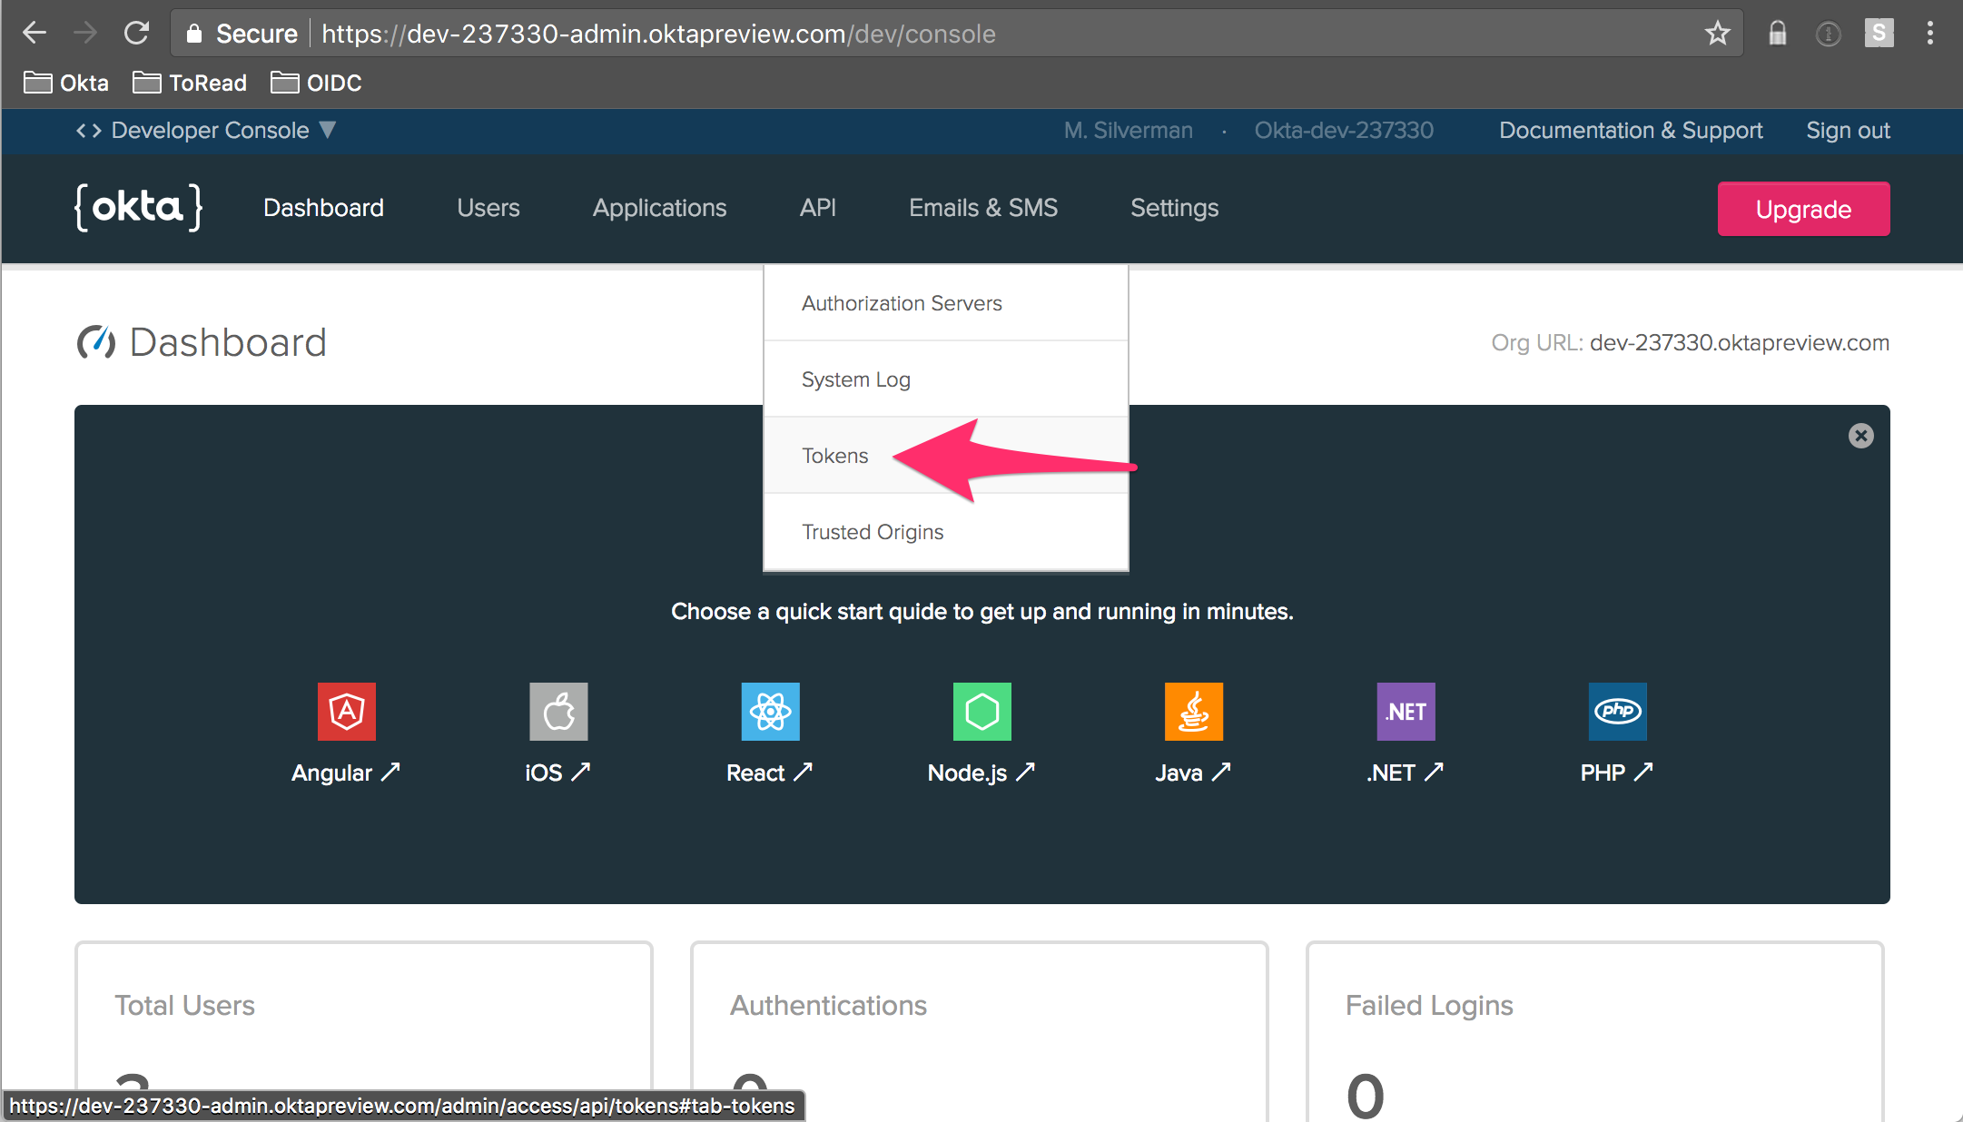The height and width of the screenshot is (1122, 1963).
Task: Open Chrome's three-dot menu
Action: 1929,34
